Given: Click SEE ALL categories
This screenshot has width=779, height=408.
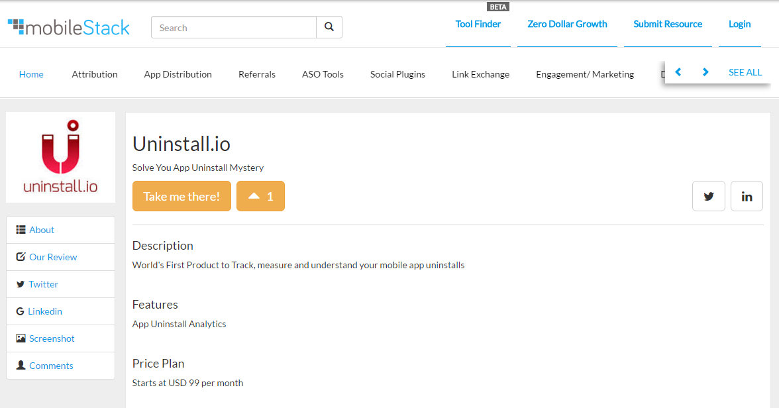Looking at the screenshot, I should point(745,72).
